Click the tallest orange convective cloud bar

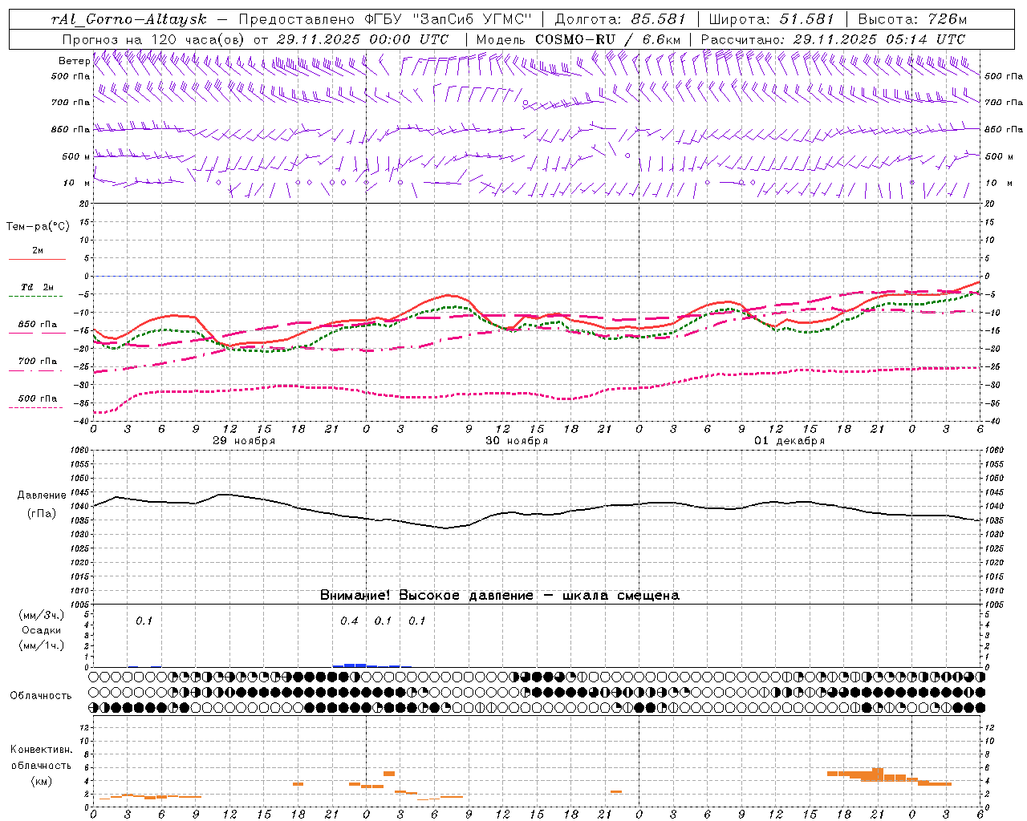click(x=878, y=774)
